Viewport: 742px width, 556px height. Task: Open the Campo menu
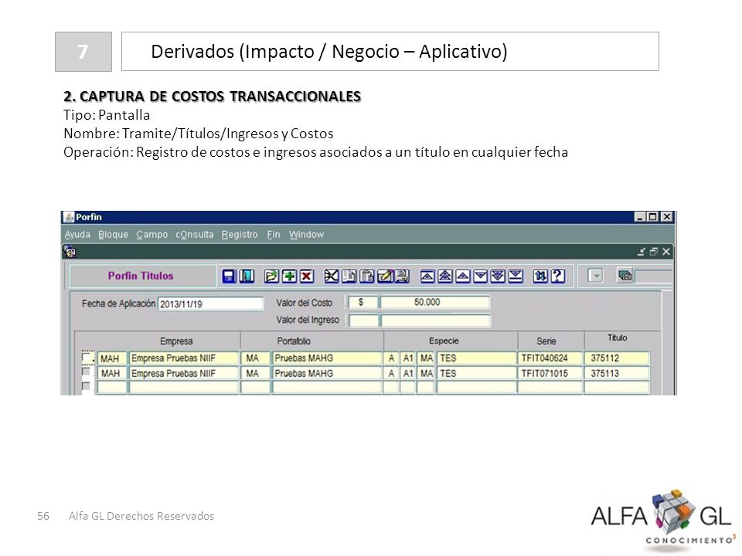(152, 235)
